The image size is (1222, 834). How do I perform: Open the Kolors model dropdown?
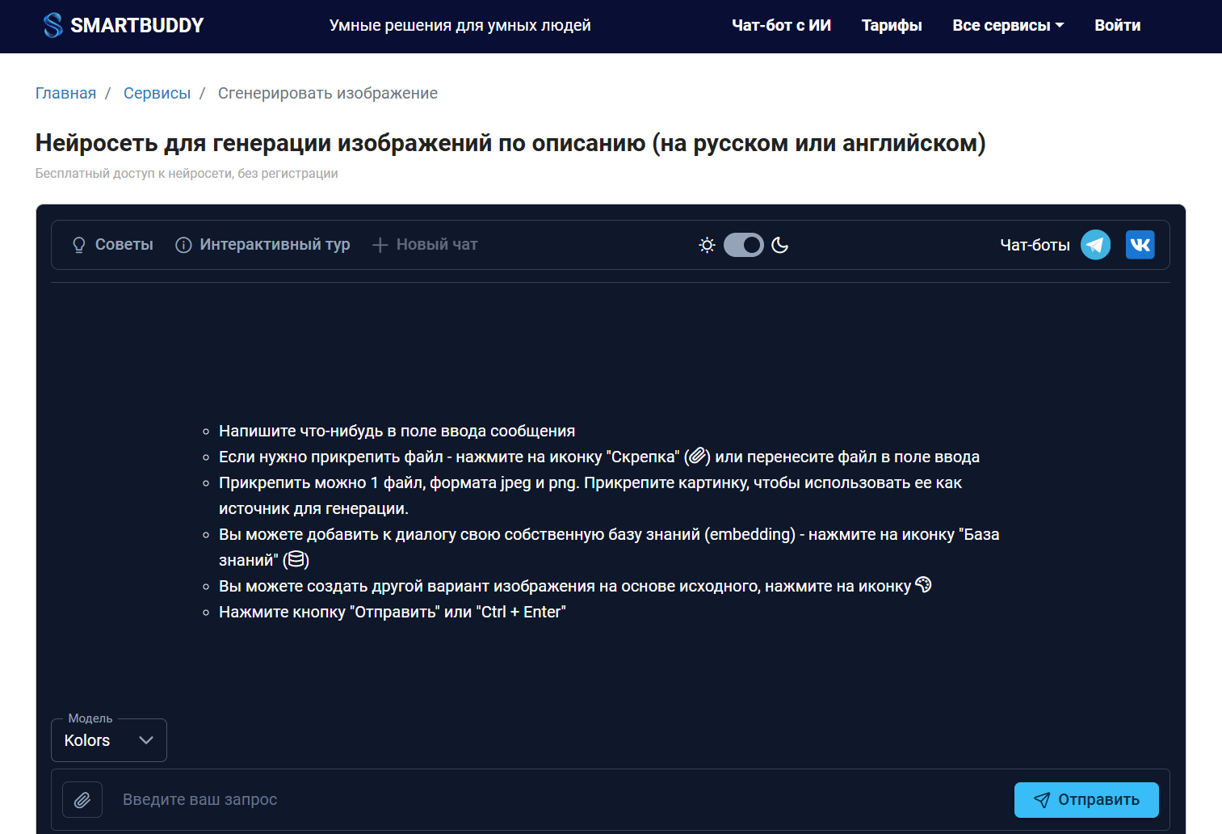click(109, 740)
